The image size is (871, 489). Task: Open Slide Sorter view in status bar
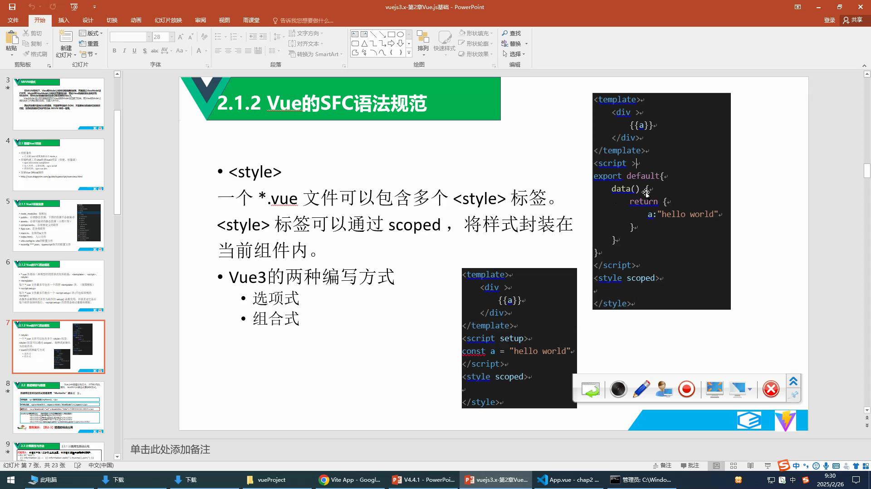[734, 465]
